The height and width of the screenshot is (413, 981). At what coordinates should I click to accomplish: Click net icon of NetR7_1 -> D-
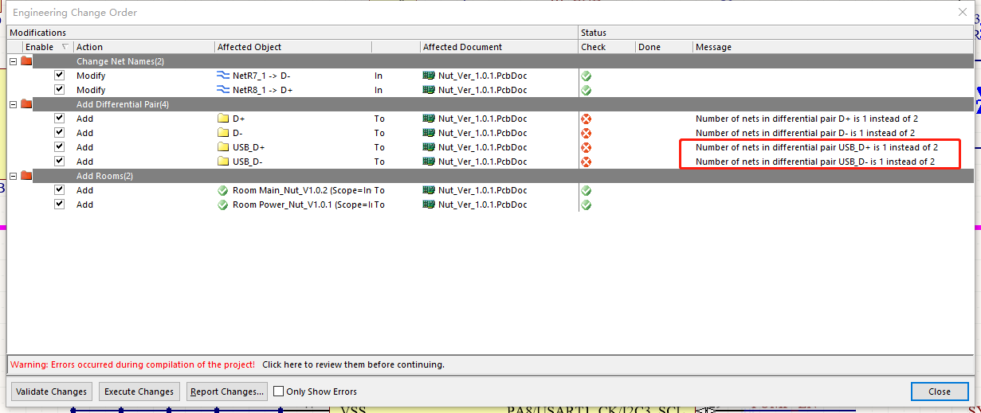[x=223, y=76]
